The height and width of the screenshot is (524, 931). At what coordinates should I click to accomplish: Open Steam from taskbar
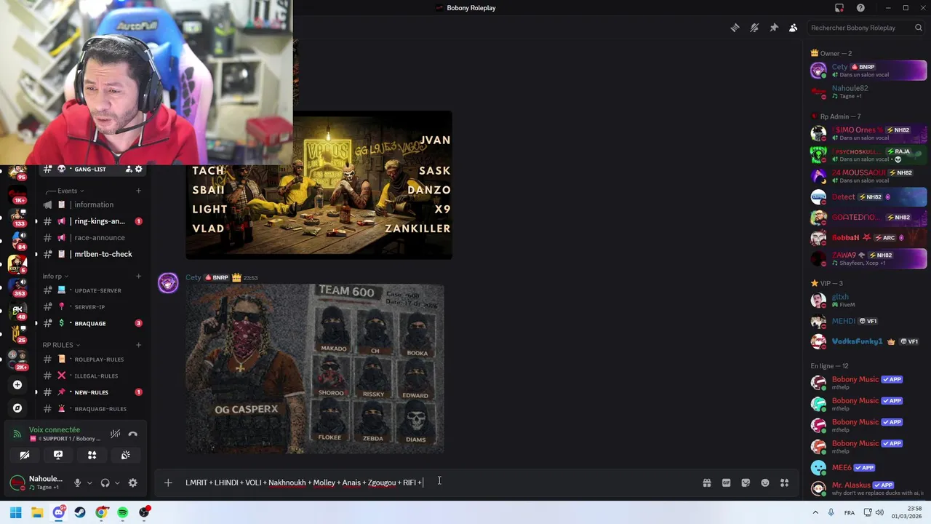(x=80, y=512)
